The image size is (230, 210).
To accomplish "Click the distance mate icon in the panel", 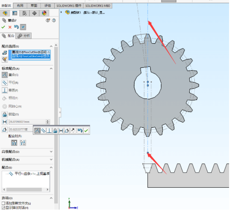I will [x=5, y=122].
